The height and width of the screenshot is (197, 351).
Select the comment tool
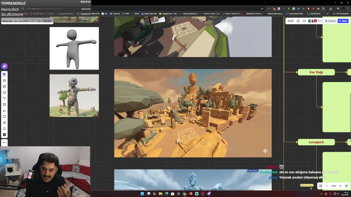(x=4, y=129)
